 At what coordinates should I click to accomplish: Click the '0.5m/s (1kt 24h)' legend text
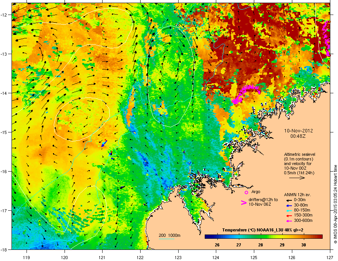pos(299,173)
